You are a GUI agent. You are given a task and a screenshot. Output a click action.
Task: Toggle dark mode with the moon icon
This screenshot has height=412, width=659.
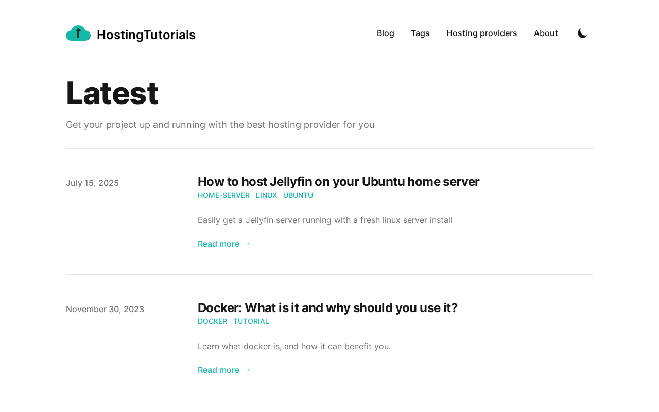click(x=582, y=33)
